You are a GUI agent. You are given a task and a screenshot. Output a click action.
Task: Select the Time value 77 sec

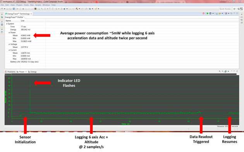click(24, 27)
